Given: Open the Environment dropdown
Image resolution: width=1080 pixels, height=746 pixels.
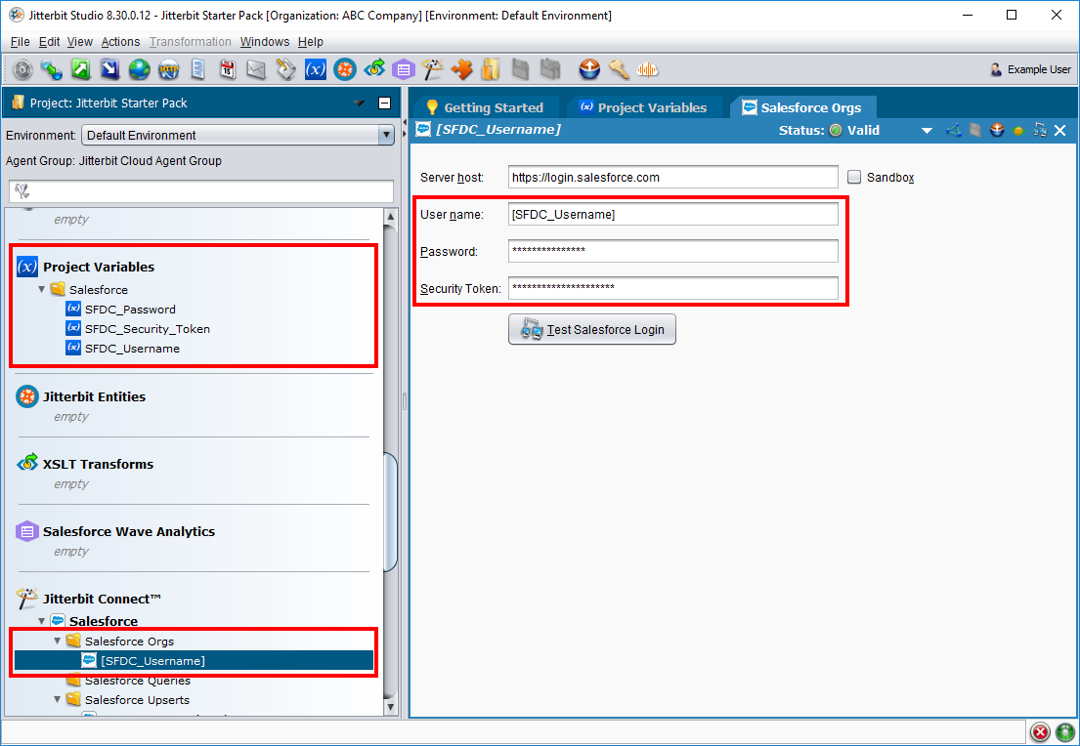Looking at the screenshot, I should coord(386,136).
